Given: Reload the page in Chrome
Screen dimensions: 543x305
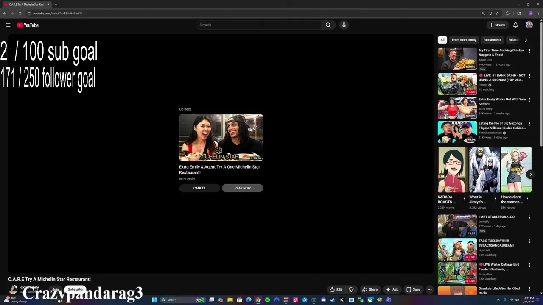Looking at the screenshot, I should point(20,13).
